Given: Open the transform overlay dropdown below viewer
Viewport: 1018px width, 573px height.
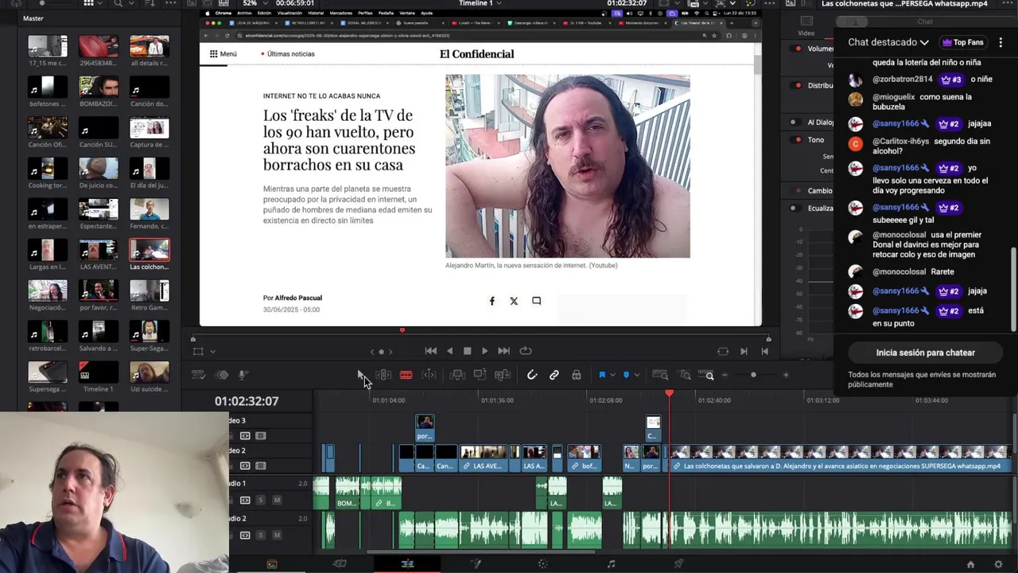Looking at the screenshot, I should (212, 351).
